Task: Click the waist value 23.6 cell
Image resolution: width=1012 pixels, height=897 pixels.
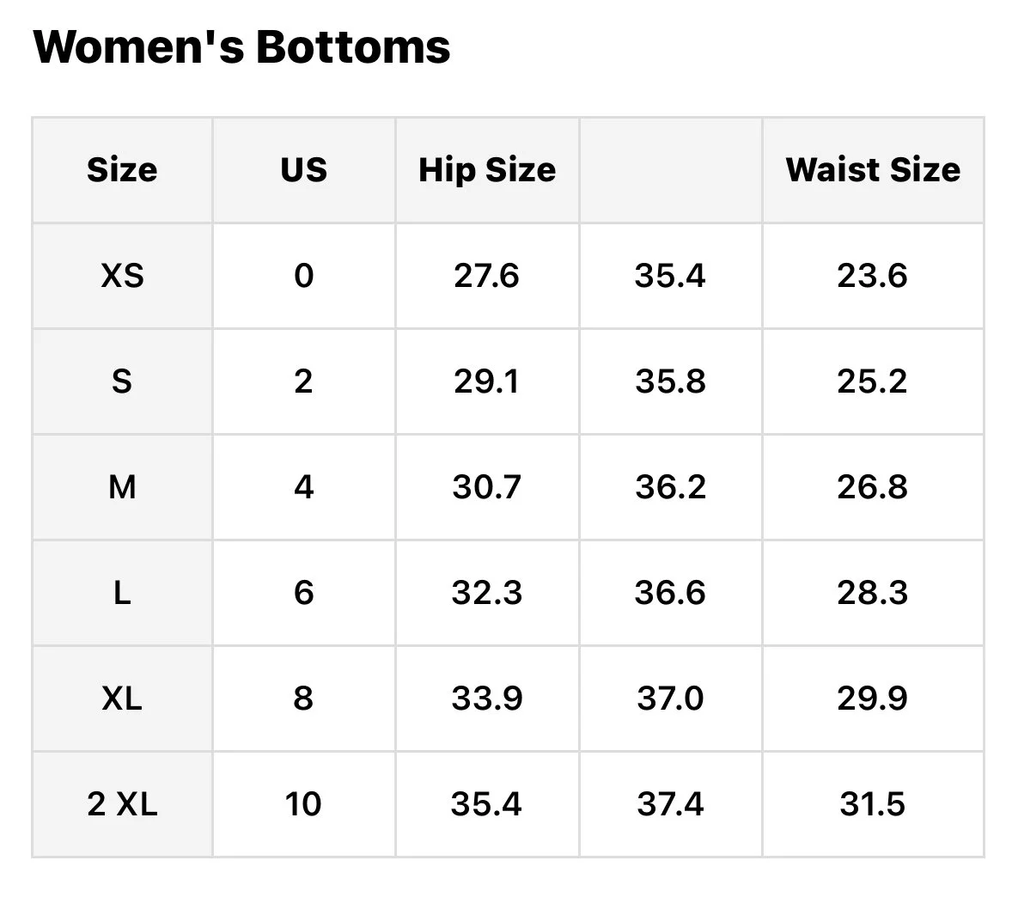Action: pyautogui.click(x=873, y=276)
